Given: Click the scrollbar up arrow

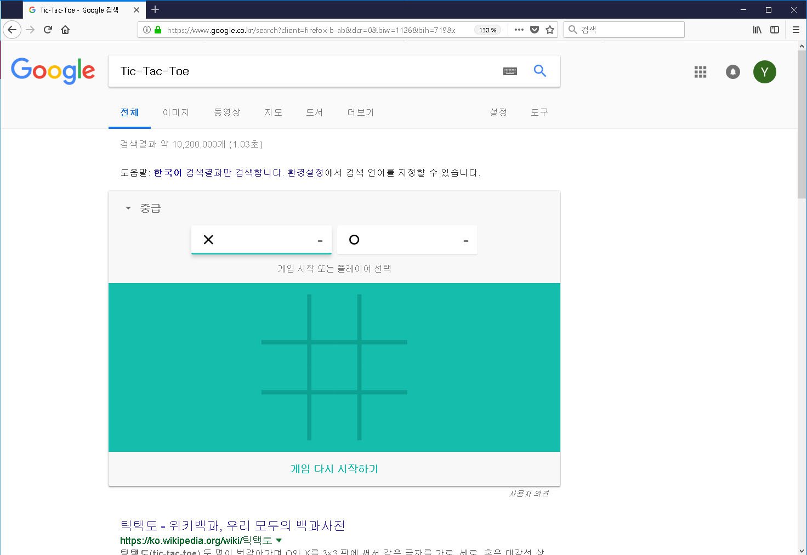Looking at the screenshot, I should point(802,47).
